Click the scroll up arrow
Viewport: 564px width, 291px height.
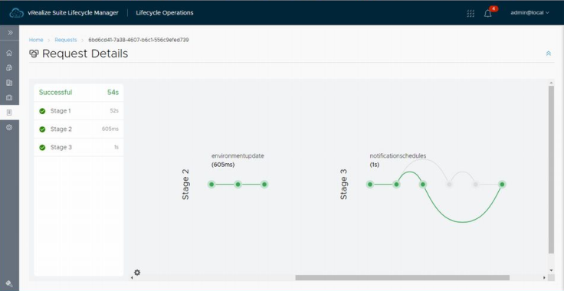551,83
